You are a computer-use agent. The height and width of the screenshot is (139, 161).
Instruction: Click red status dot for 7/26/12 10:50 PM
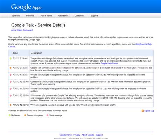(x=10, y=95)
